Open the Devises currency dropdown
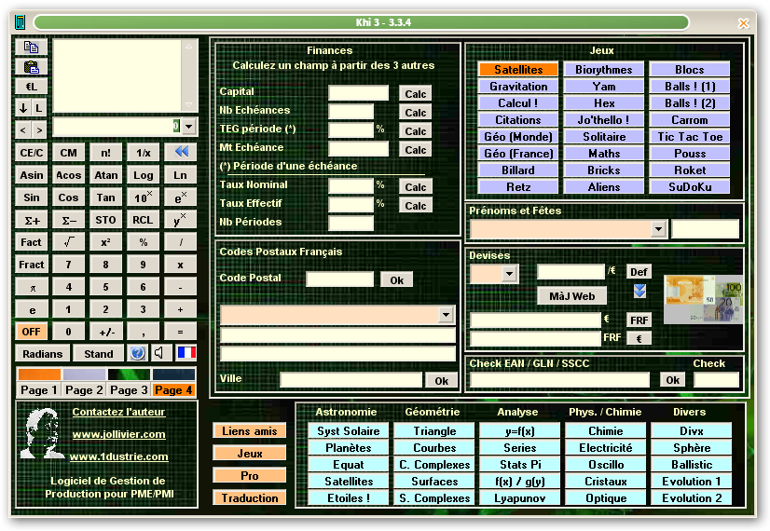 tap(509, 274)
